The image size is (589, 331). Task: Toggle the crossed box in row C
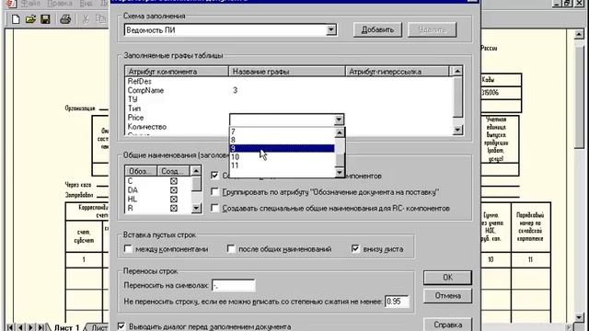174,181
